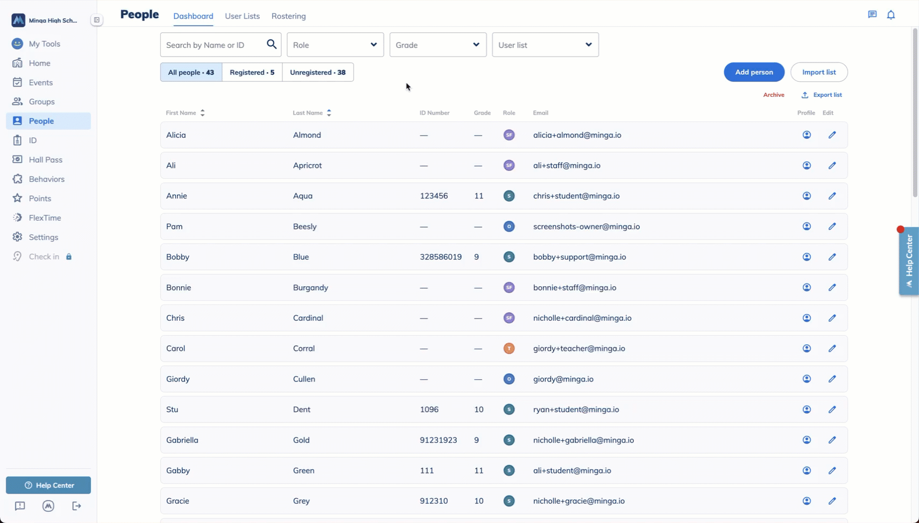Open the Grade filter dropdown
Image resolution: width=919 pixels, height=523 pixels.
coord(438,45)
